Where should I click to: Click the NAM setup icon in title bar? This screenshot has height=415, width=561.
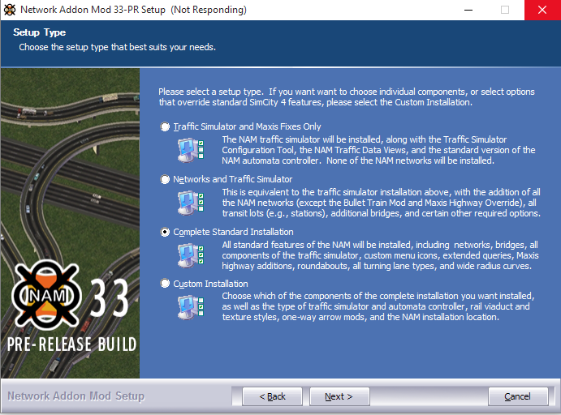(x=10, y=10)
